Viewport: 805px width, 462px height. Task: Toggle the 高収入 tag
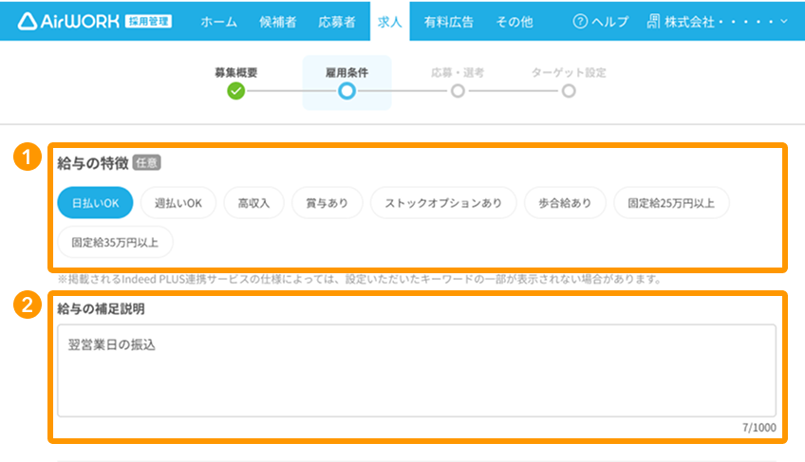click(x=253, y=203)
